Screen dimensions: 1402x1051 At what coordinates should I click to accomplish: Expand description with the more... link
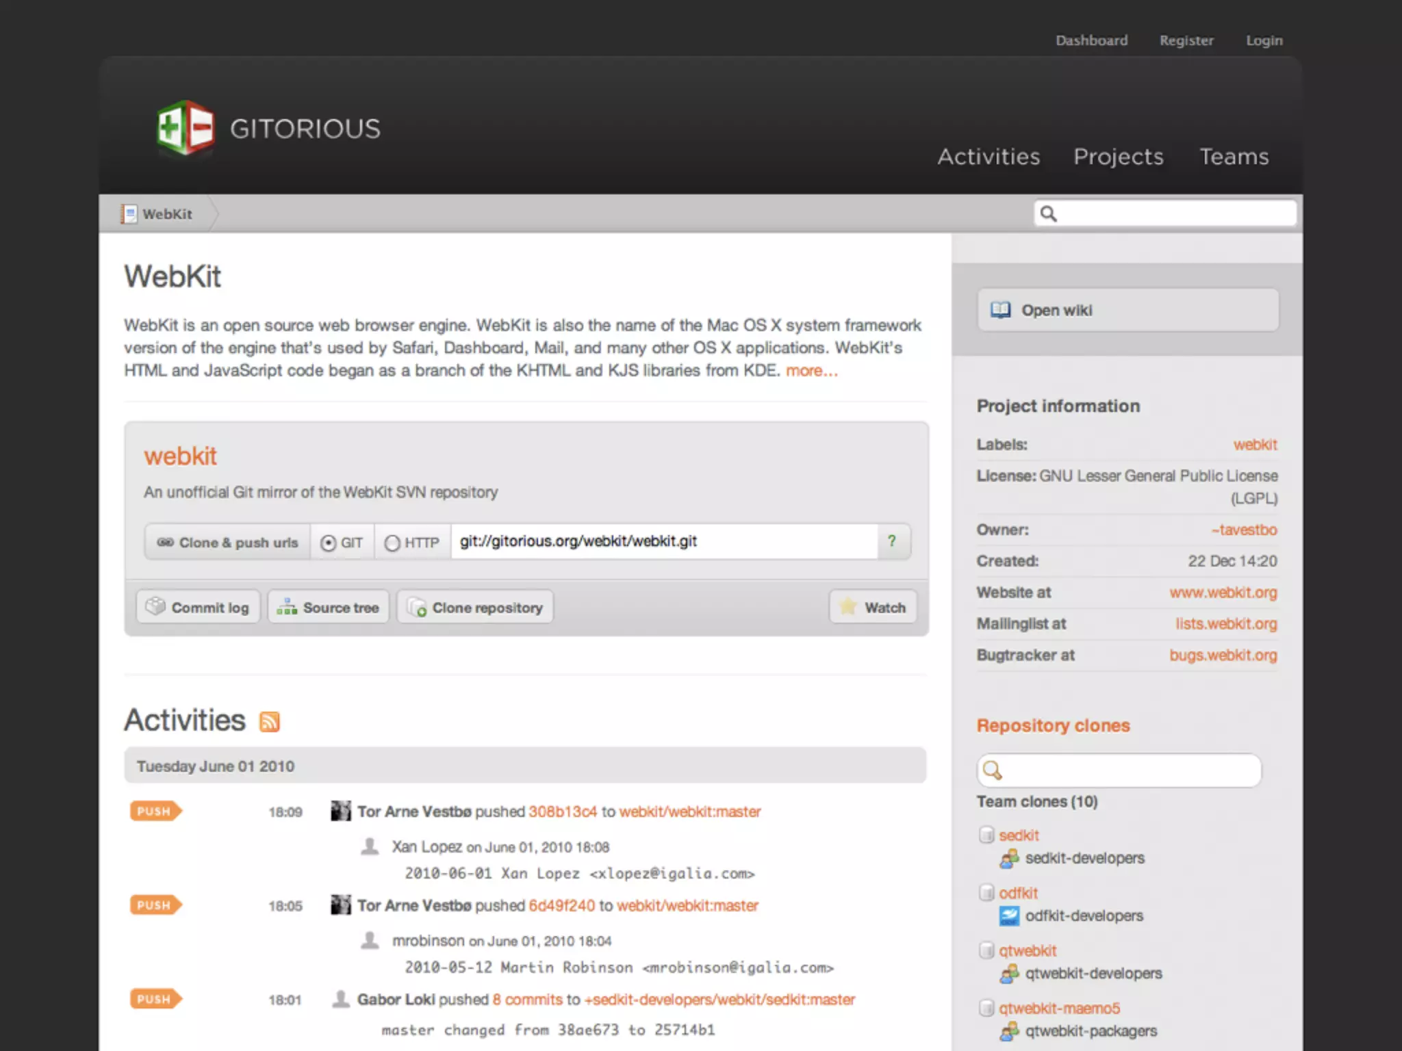pyautogui.click(x=811, y=371)
